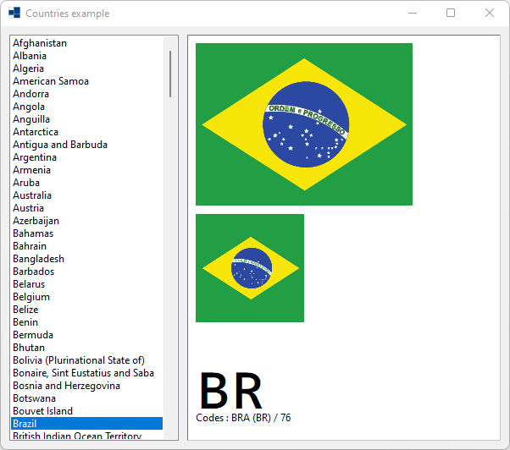This screenshot has width=510, height=450.
Task: Click Angola in the country list
Action: [87, 107]
